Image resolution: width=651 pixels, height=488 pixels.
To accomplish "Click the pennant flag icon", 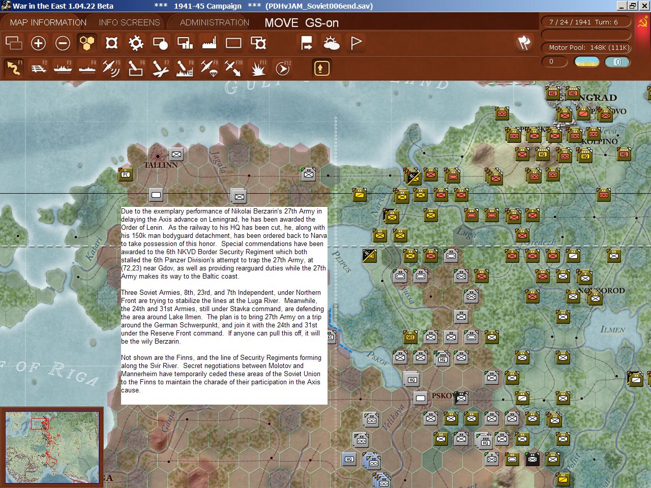I will pyautogui.click(x=356, y=43).
